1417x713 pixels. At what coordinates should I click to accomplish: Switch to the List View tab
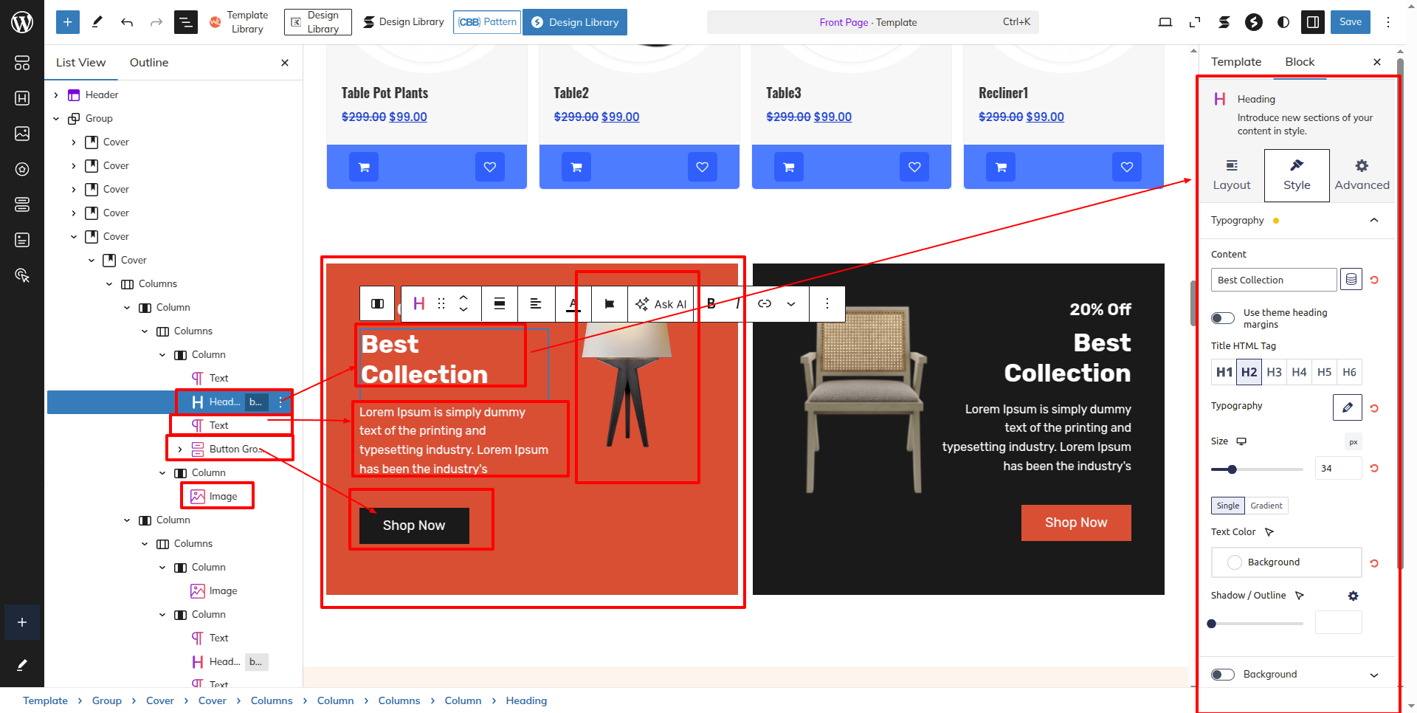[81, 62]
